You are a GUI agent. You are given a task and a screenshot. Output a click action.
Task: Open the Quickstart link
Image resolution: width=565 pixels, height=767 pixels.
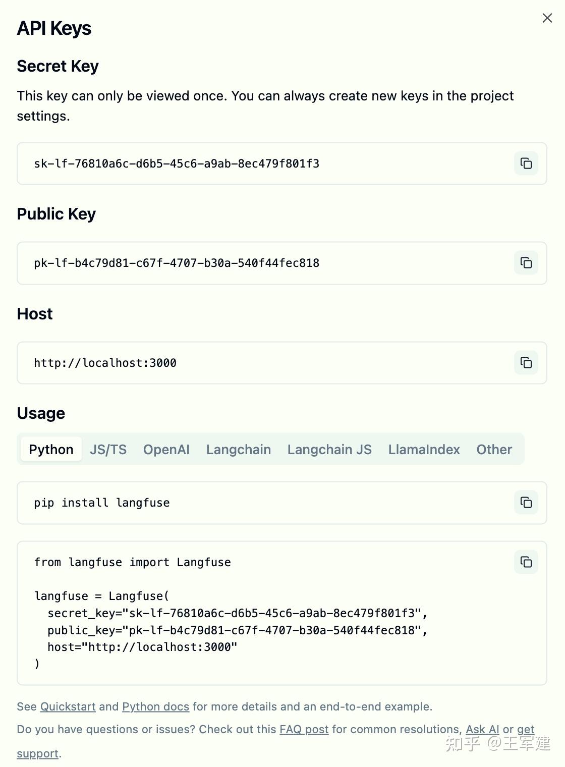coord(67,706)
